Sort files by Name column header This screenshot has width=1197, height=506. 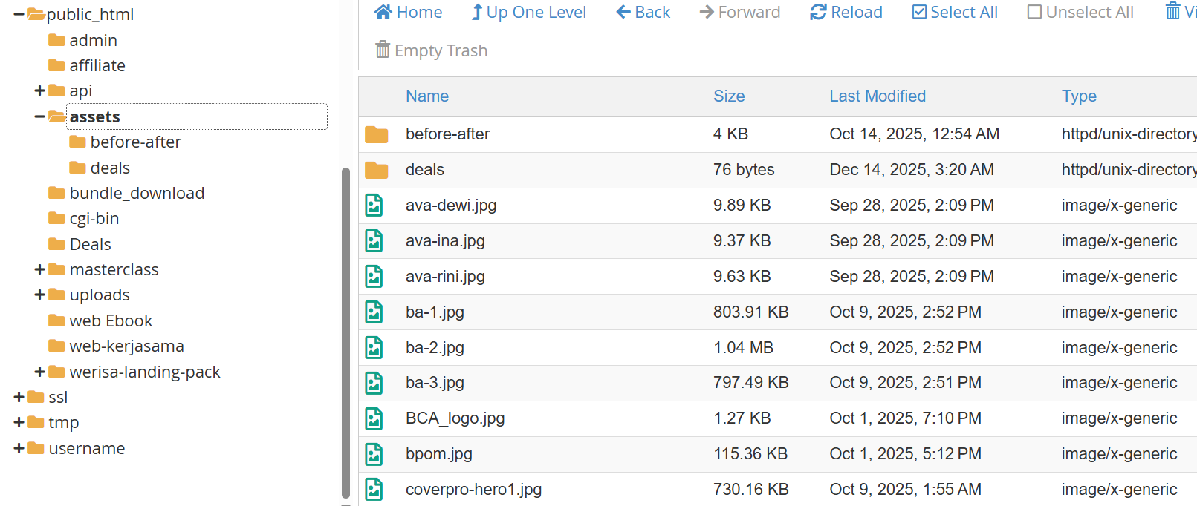click(x=427, y=96)
